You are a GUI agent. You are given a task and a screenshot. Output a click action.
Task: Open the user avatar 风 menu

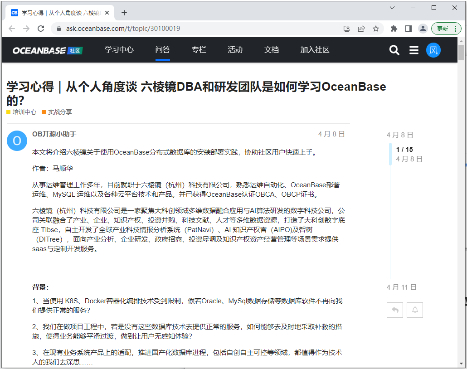click(433, 50)
